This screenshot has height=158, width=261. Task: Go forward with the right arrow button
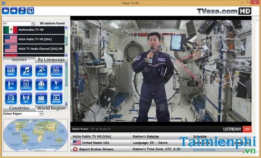click(x=13, y=11)
